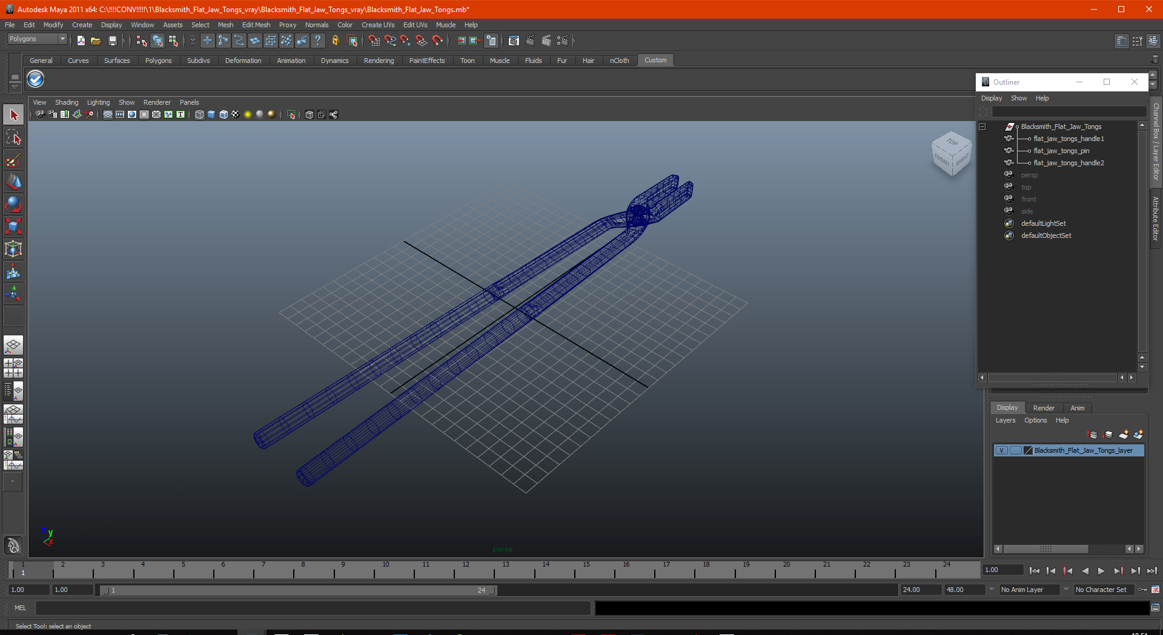Click frame 12 on the time slider

tap(465, 570)
